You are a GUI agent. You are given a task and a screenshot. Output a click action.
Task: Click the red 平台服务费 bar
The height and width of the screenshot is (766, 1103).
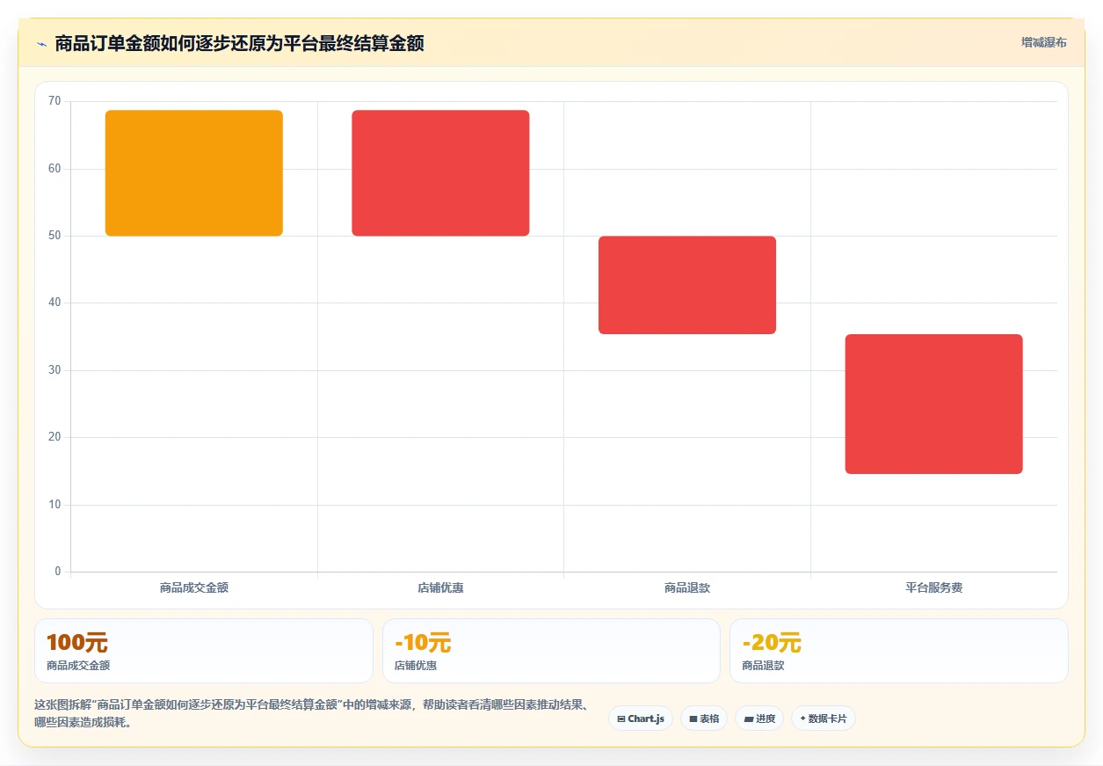tap(933, 404)
